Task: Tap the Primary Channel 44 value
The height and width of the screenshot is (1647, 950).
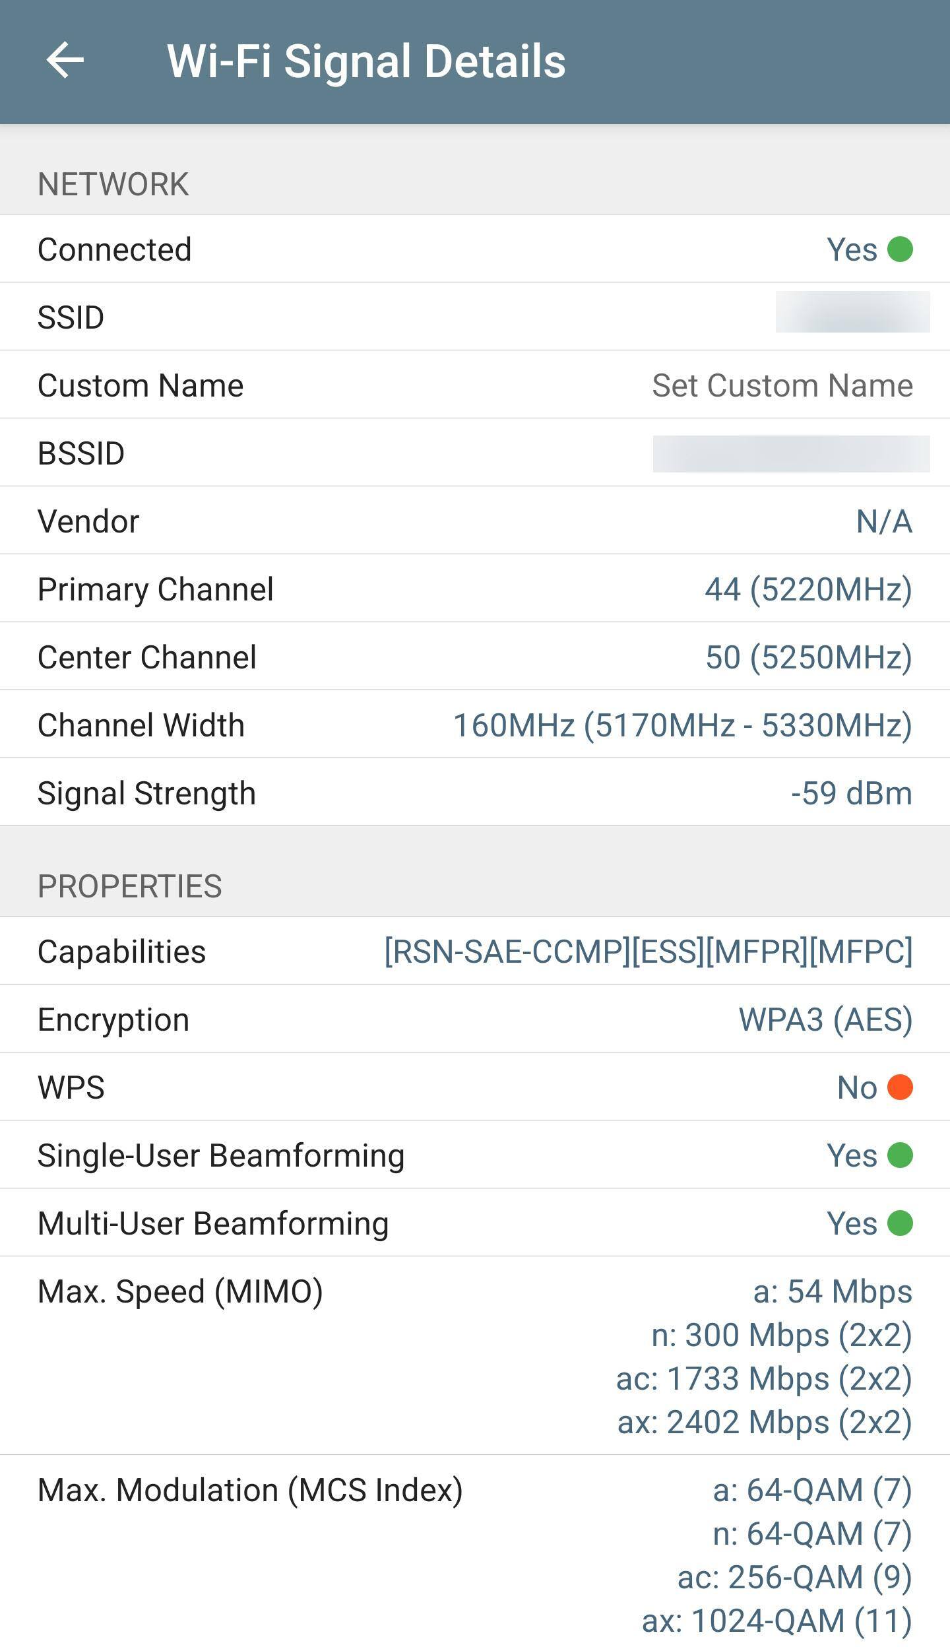Action: [808, 589]
